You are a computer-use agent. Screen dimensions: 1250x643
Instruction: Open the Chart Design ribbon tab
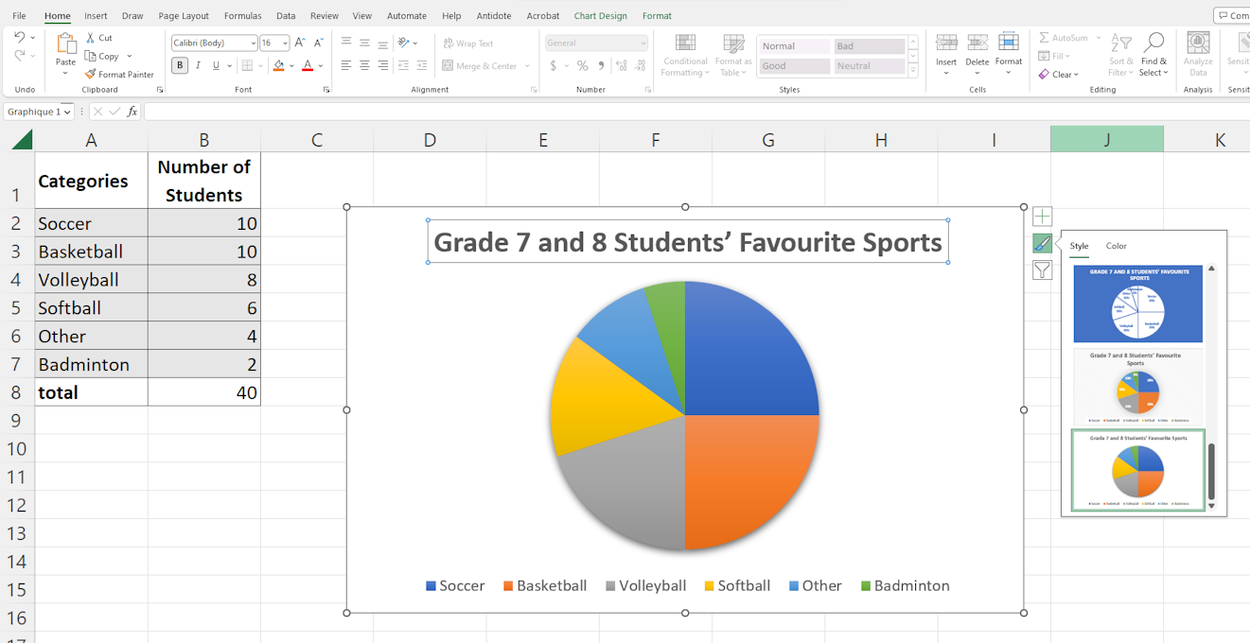pos(600,16)
